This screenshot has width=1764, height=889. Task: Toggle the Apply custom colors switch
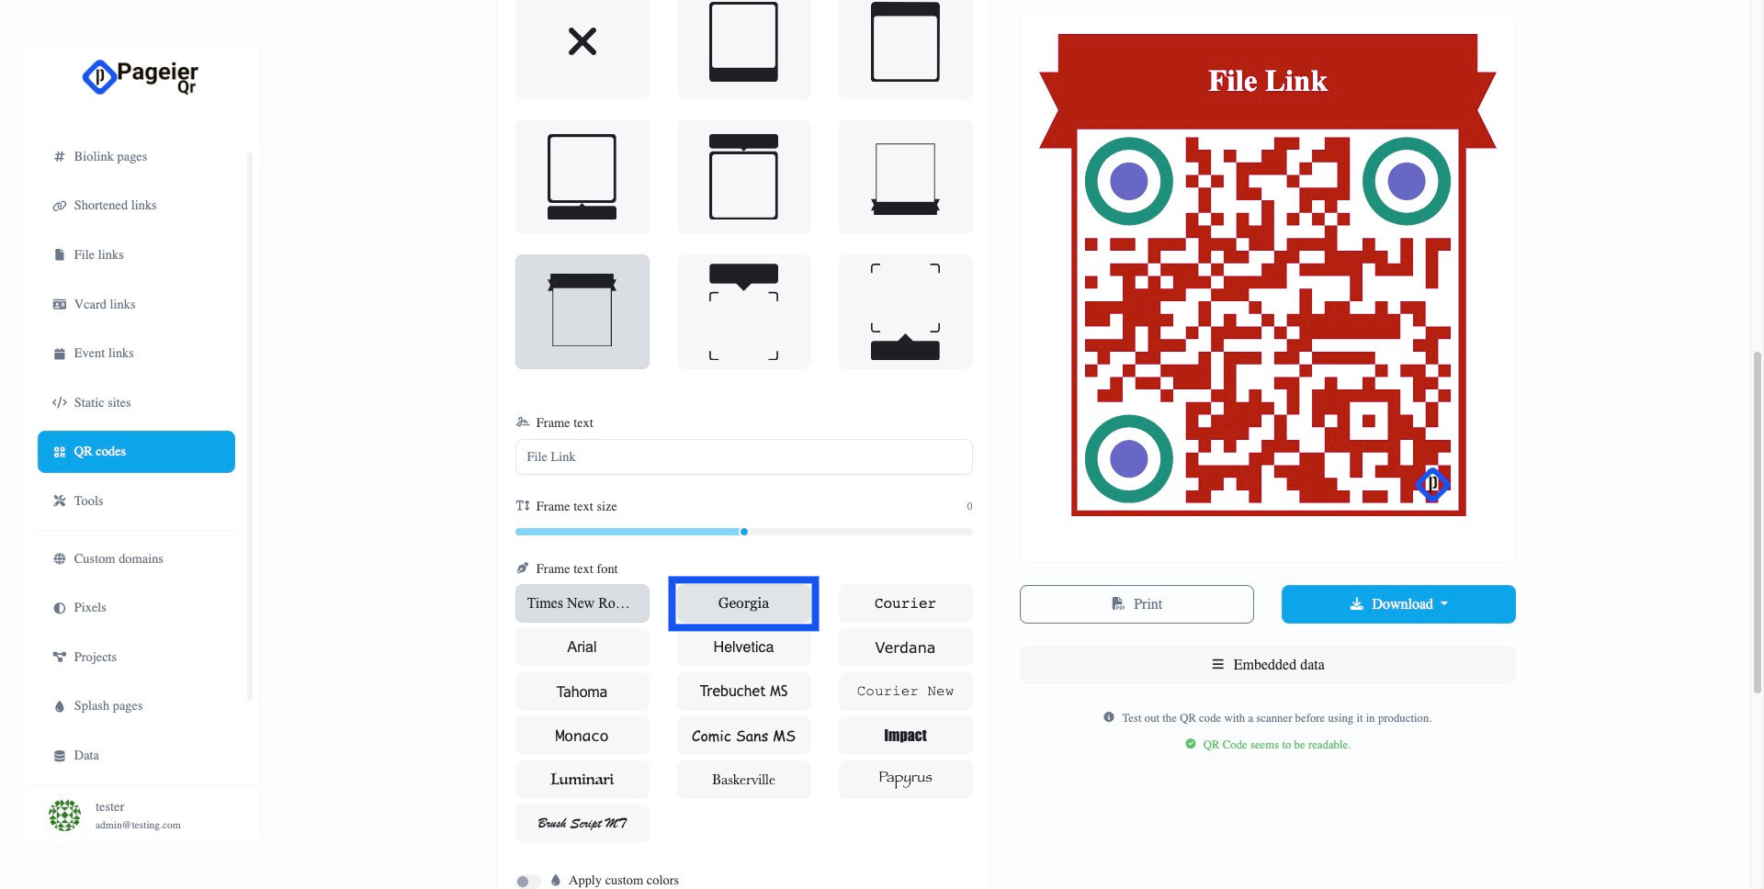pos(527,881)
